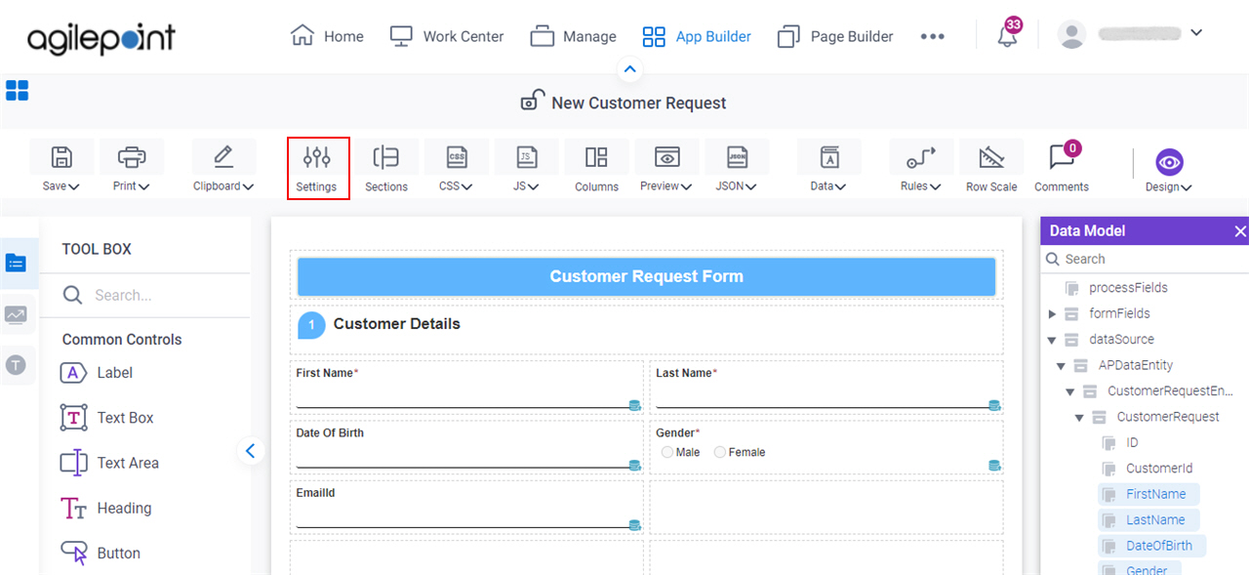The height and width of the screenshot is (575, 1249).
Task: Open the Settings toolbar icon
Action: pyautogui.click(x=317, y=157)
